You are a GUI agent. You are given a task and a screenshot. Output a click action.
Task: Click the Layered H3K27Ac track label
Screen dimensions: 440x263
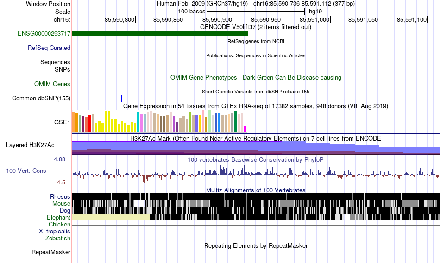(x=30, y=145)
